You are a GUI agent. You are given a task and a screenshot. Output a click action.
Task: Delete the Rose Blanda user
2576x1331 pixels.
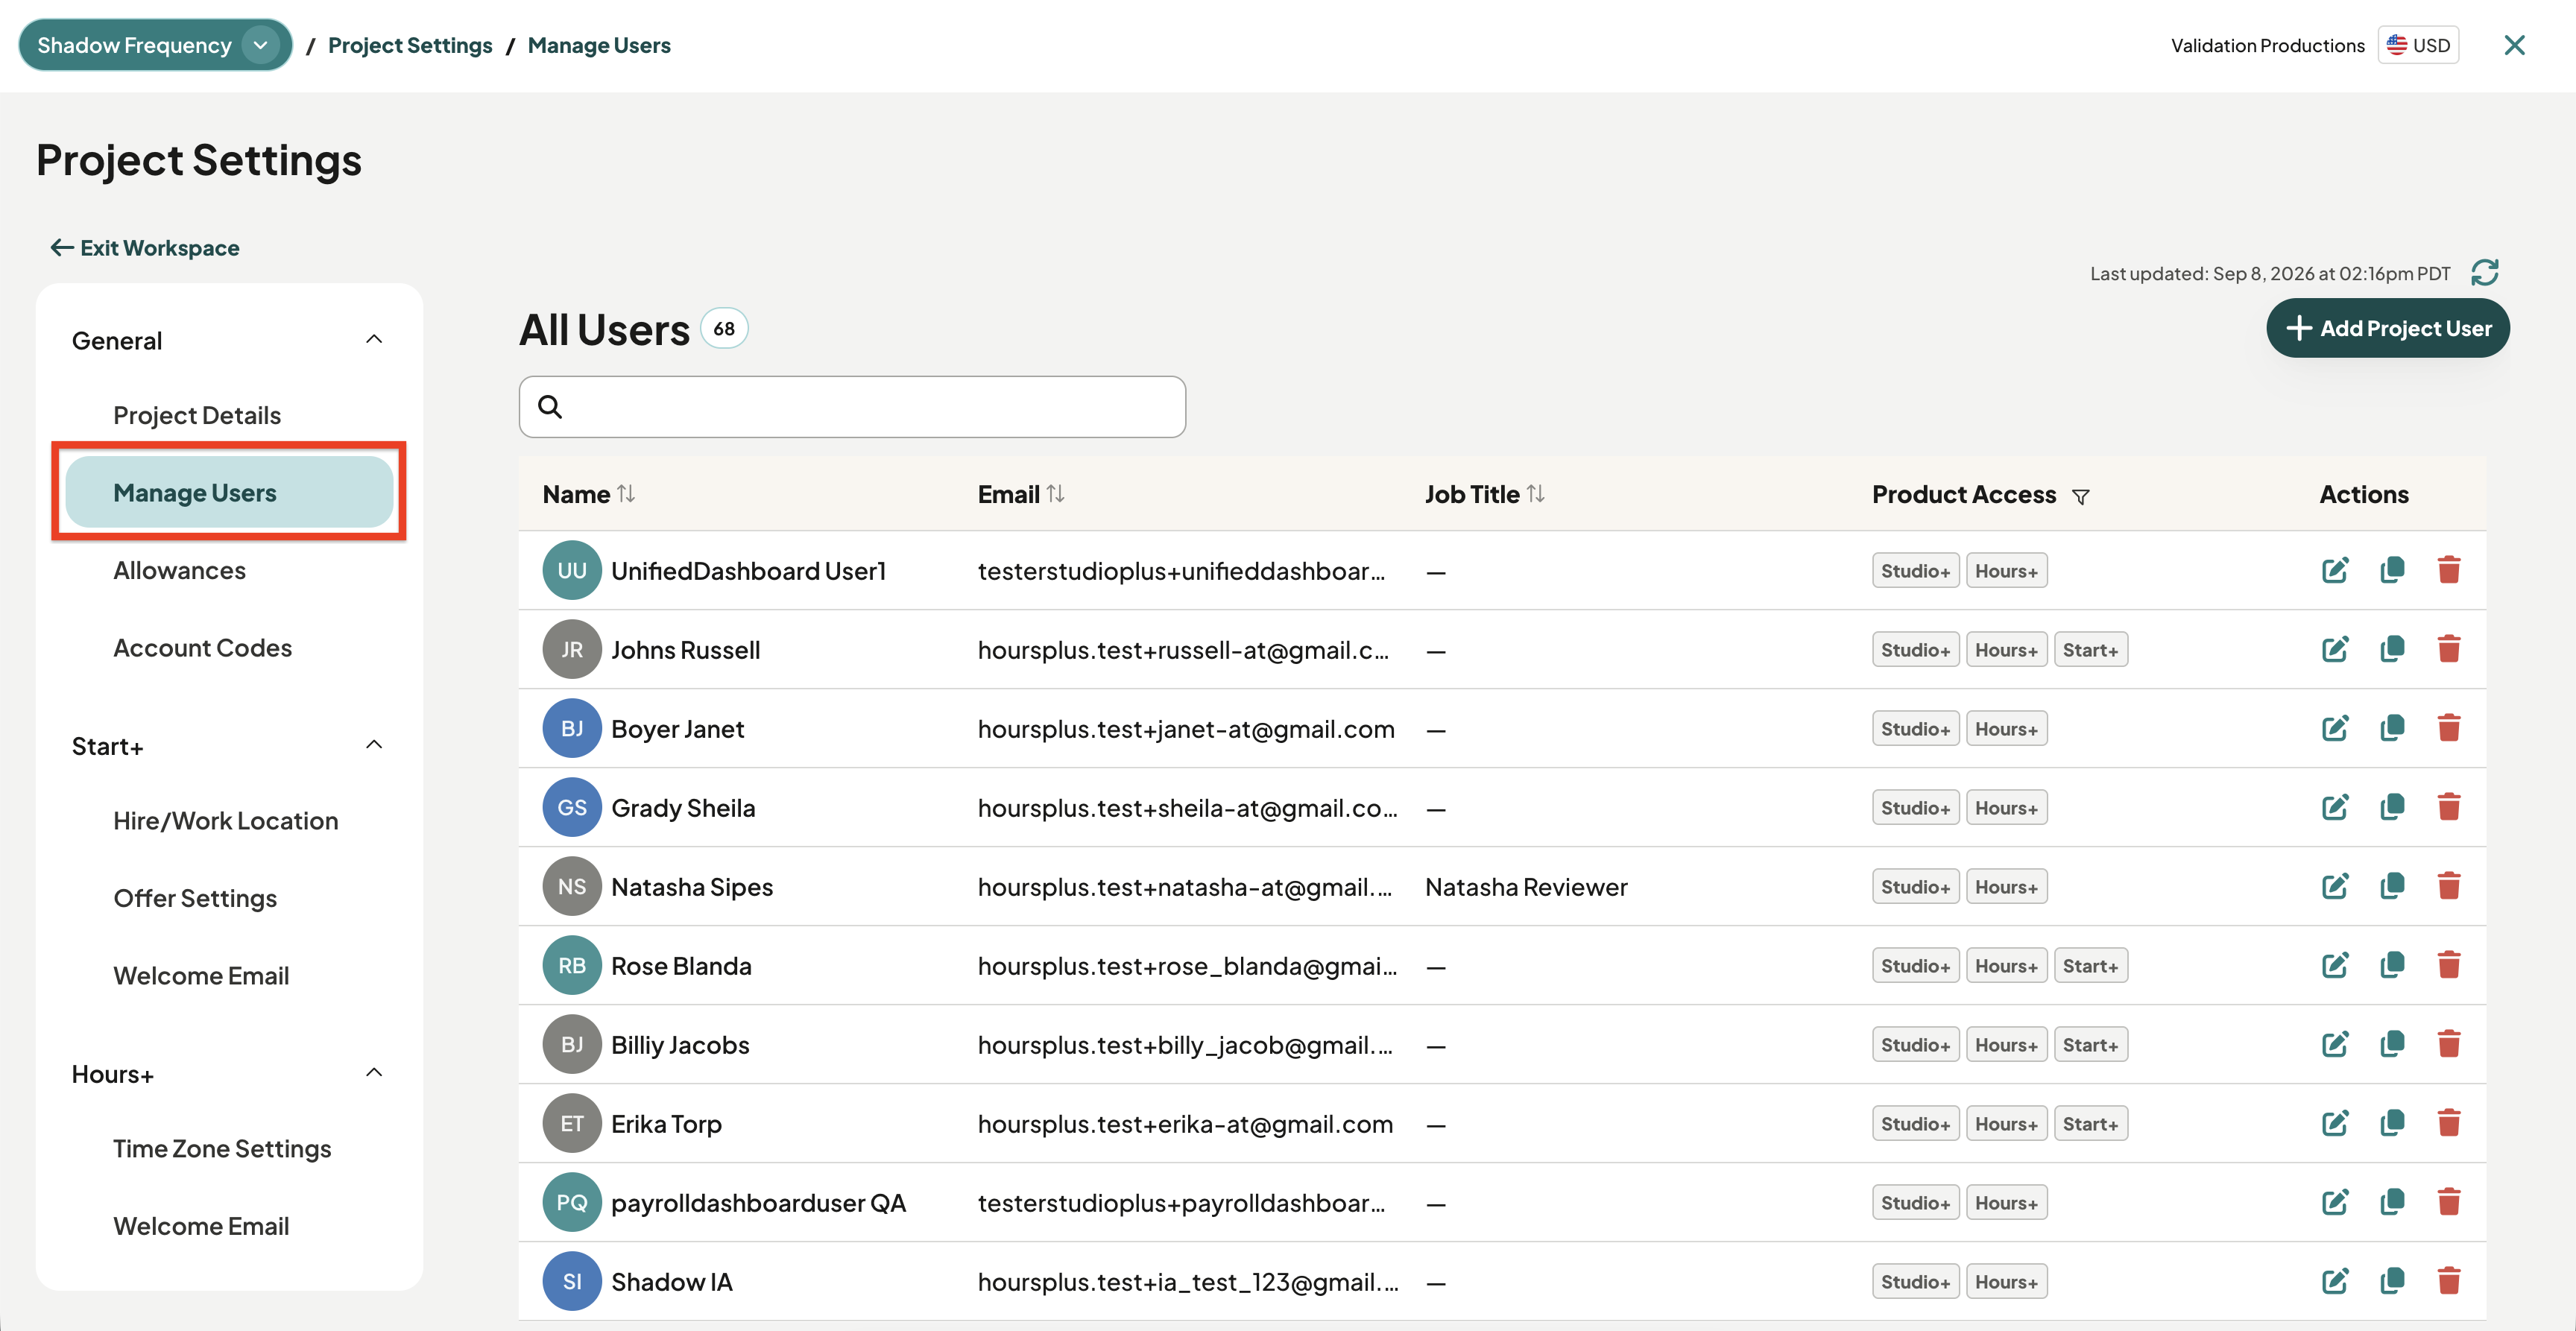point(2448,965)
